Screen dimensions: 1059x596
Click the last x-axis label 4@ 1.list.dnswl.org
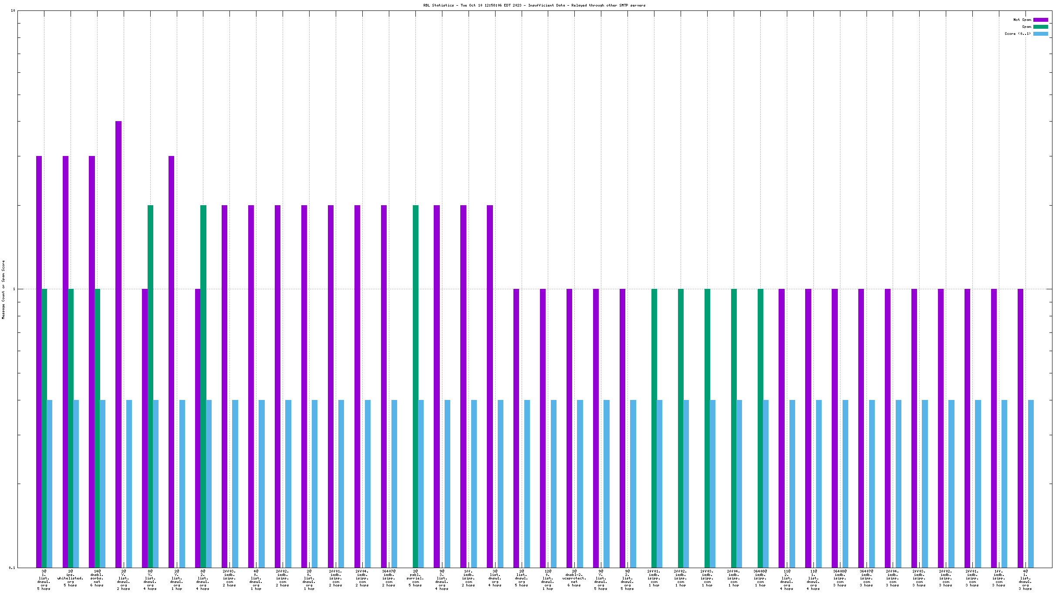(x=1025, y=579)
